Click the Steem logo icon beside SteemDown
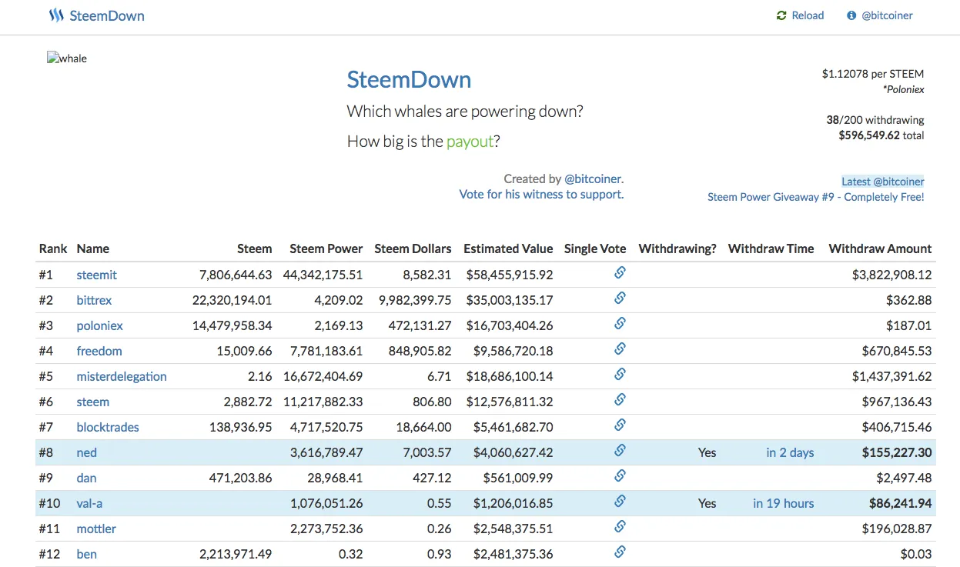The width and height of the screenshot is (960, 567). (56, 15)
